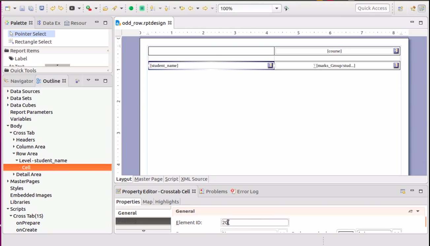Screen dimensions: 430x246
Task: Click the green square toolbar icon
Action: [142, 9]
